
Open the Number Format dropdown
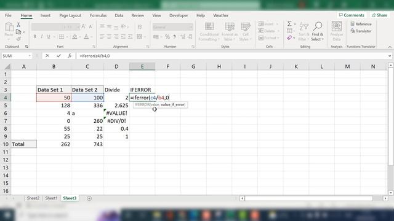pyautogui.click(x=190, y=27)
